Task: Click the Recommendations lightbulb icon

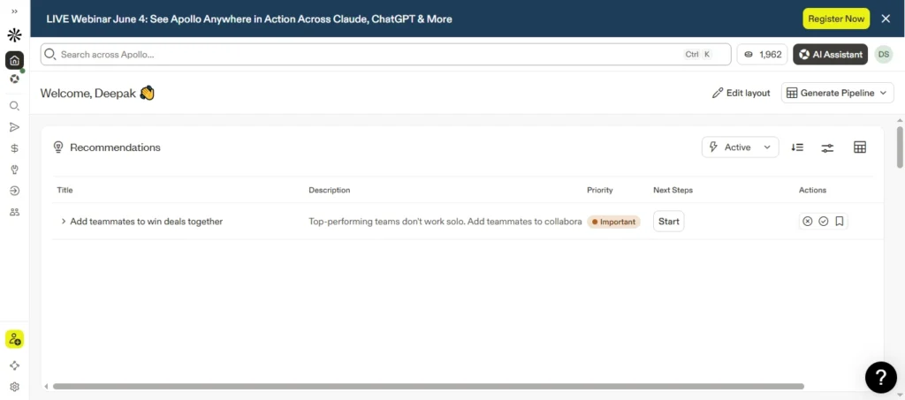Action: (x=58, y=147)
